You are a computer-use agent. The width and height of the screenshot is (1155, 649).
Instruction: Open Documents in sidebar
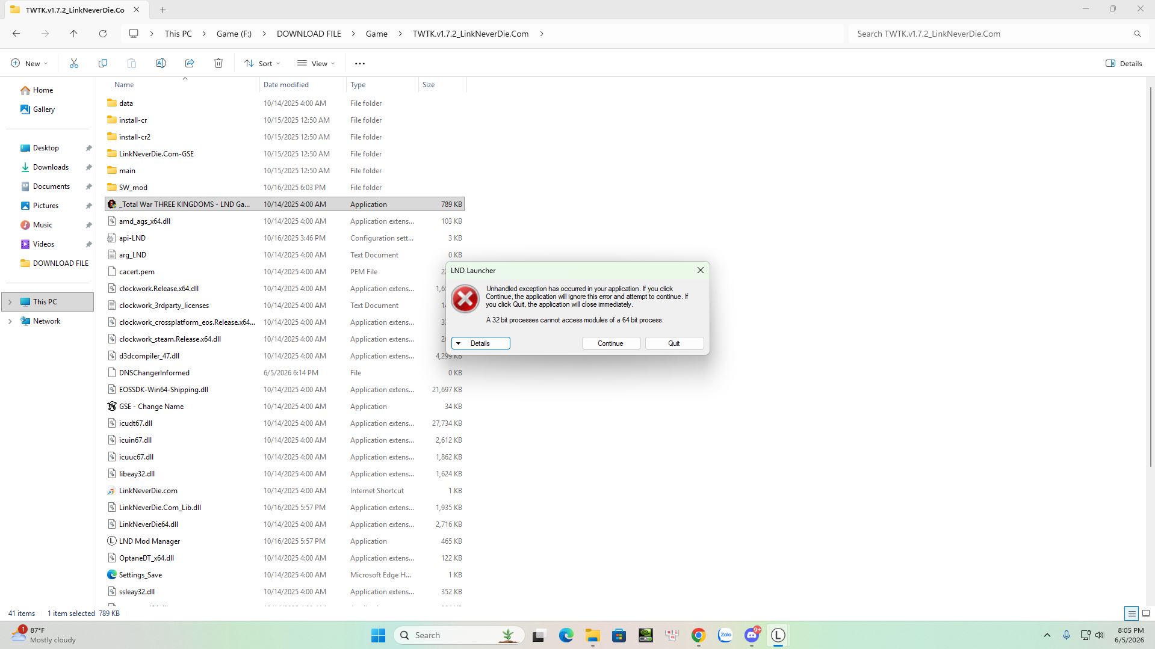pyautogui.click(x=51, y=186)
